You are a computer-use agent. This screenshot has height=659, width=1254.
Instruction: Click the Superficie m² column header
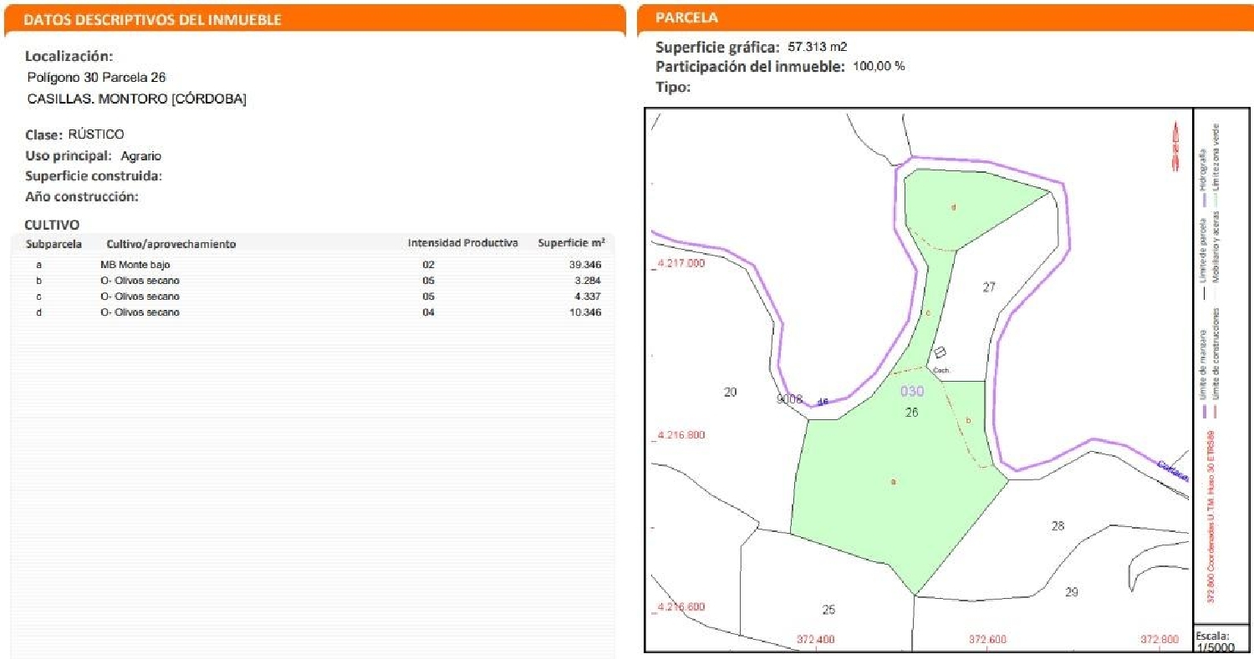[x=572, y=243]
